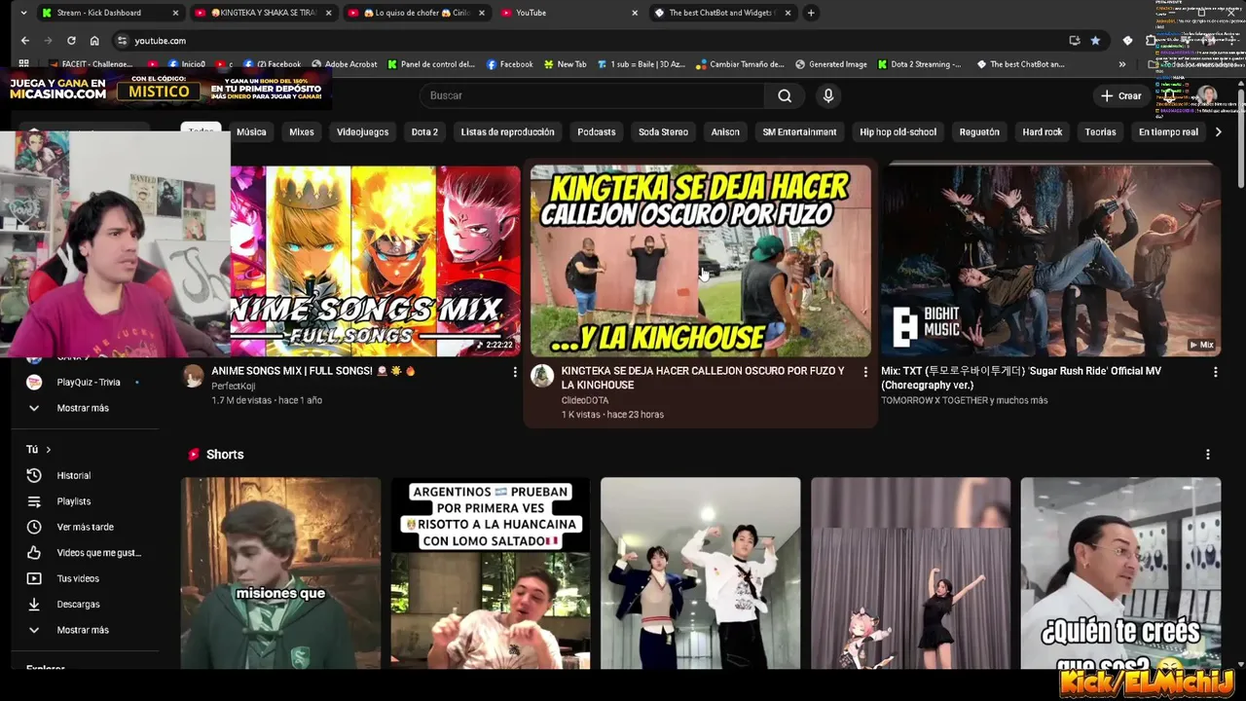Expand subscriptions with upper Mostrar más

(83, 408)
